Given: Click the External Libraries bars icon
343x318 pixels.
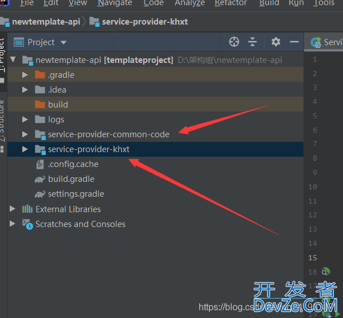Looking at the screenshot, I should pyautogui.click(x=27, y=209).
